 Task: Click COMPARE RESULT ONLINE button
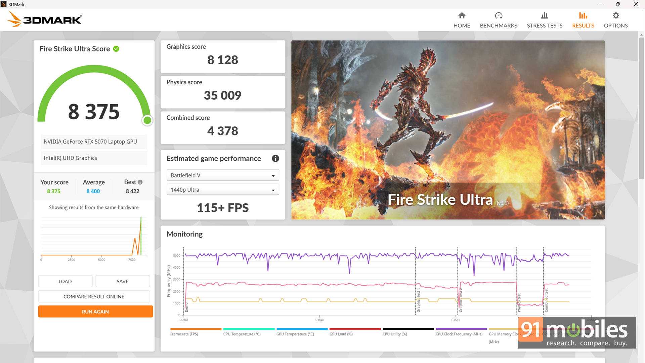94,296
